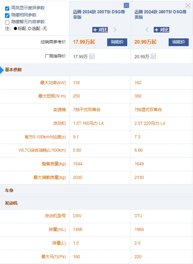Click the 1498 displacement value
Image resolution: width=193 pixels, height=264 pixels.
pyautogui.click(x=78, y=229)
